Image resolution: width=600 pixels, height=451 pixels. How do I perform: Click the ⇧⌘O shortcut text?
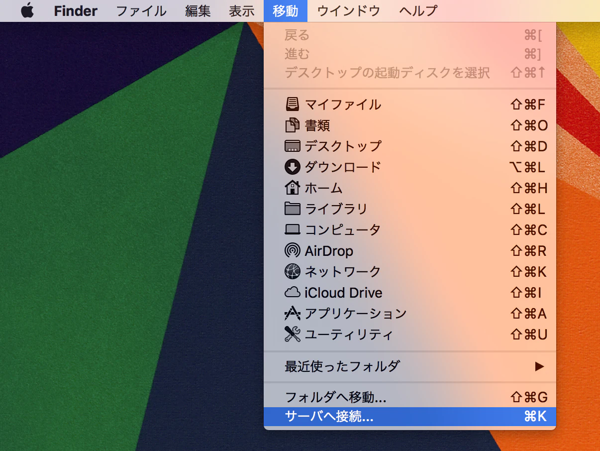(x=529, y=125)
